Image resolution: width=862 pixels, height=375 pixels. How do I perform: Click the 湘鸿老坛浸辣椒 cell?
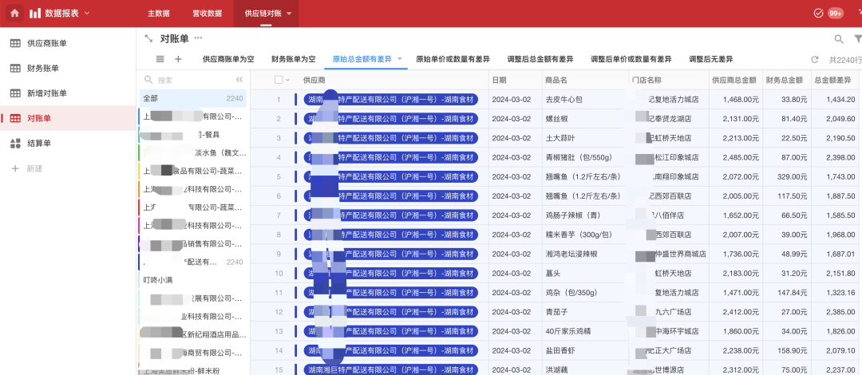tap(586, 254)
